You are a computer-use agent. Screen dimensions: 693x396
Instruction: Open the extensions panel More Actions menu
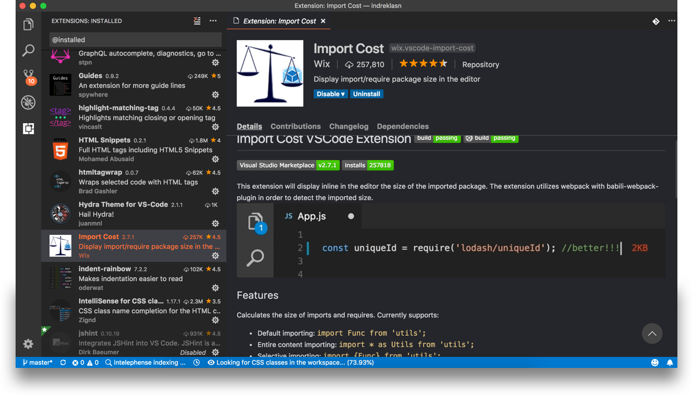(x=213, y=21)
